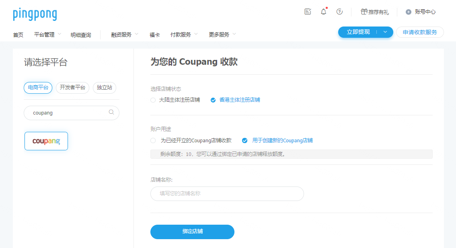456x248 pixels.
Task: Focus the 填写您的店铺名称 input field
Action: (x=227, y=194)
